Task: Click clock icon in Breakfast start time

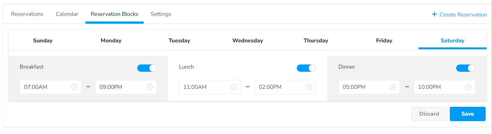Action: pos(74,87)
